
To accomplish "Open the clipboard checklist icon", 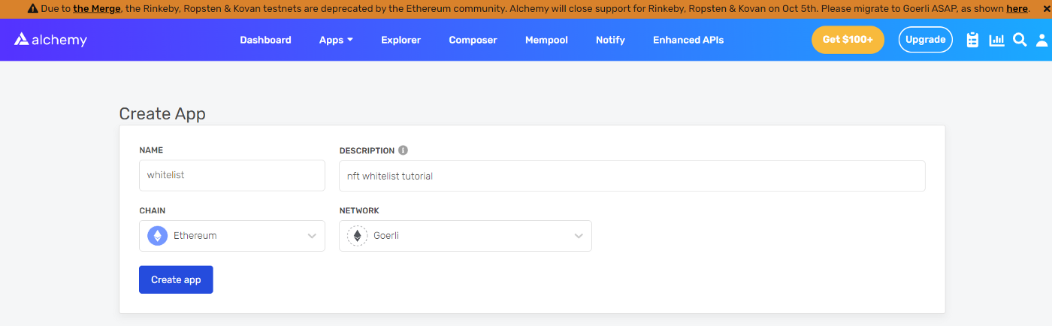I will click(x=972, y=40).
